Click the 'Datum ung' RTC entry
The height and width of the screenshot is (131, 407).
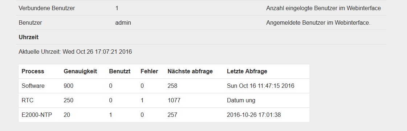point(241,101)
